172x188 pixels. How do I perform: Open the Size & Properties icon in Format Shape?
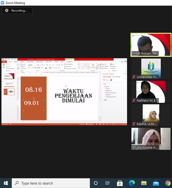[x=111, y=80]
